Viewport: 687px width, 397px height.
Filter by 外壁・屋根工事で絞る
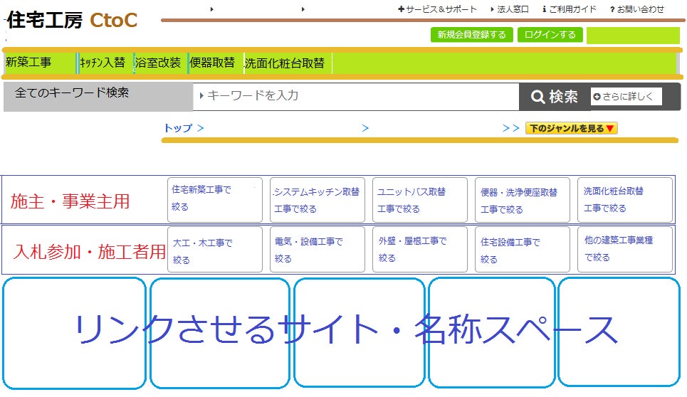pos(419,249)
